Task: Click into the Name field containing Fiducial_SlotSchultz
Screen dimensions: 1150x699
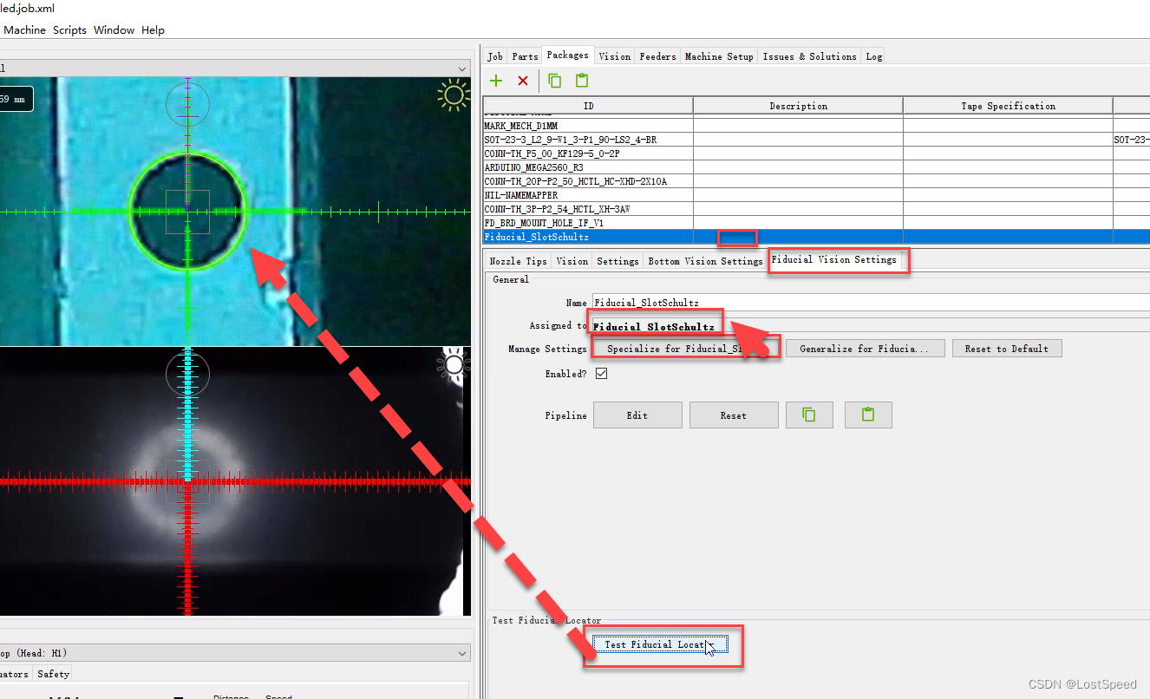Action: click(x=871, y=303)
